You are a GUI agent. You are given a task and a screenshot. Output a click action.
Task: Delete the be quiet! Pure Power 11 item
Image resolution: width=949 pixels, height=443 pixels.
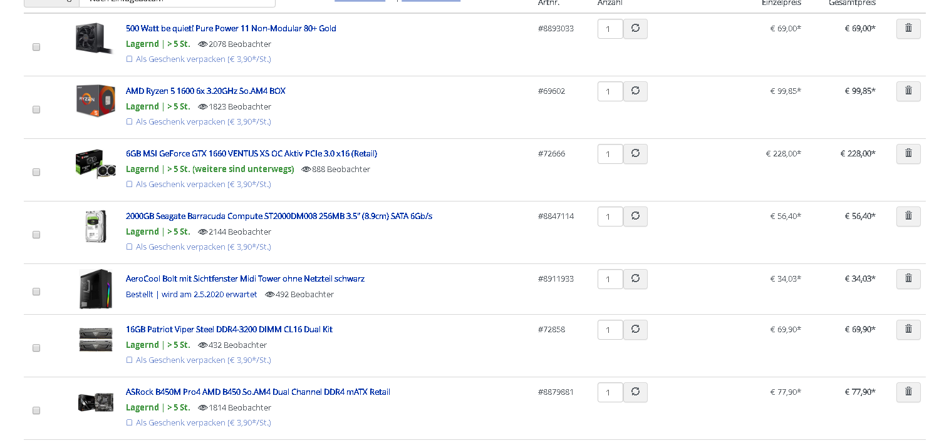908,29
